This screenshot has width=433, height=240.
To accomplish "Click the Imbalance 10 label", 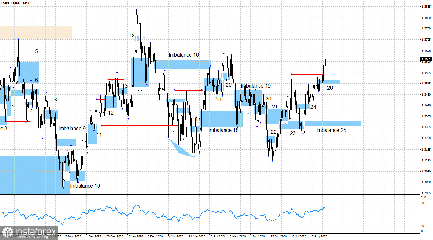I will (x=85, y=186).
